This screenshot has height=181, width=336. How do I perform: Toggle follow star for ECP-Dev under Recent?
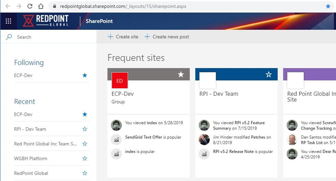(85, 114)
